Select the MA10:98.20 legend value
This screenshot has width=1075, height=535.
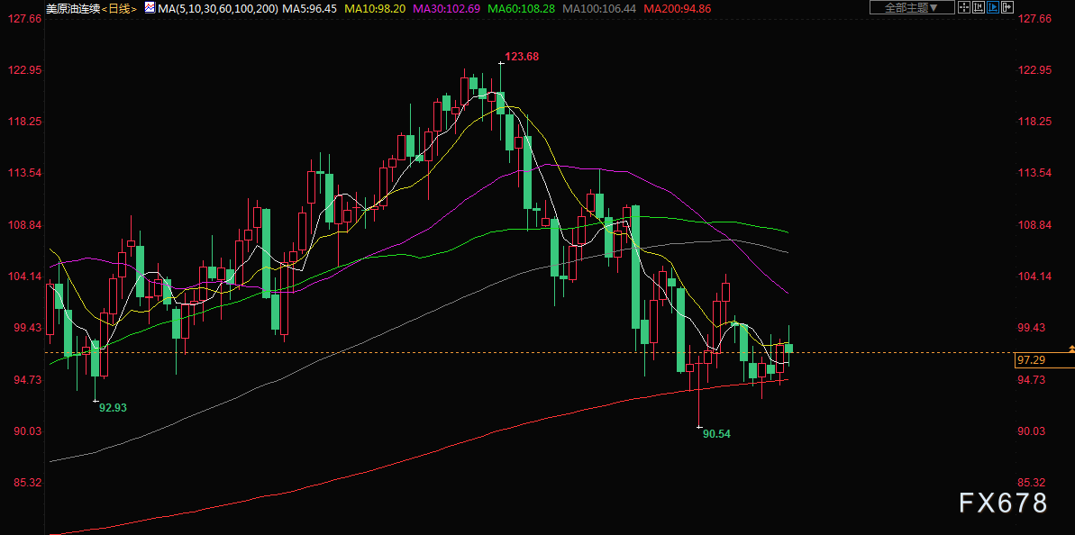374,8
